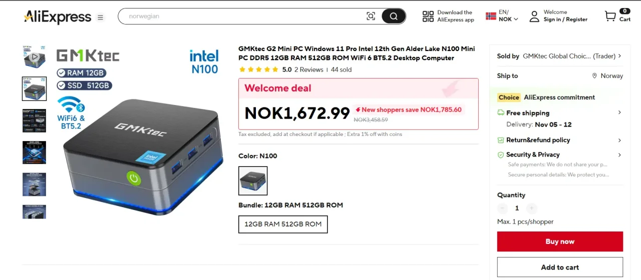This screenshot has height=280, width=641.
Task: Open the shopping cart icon
Action: click(610, 16)
